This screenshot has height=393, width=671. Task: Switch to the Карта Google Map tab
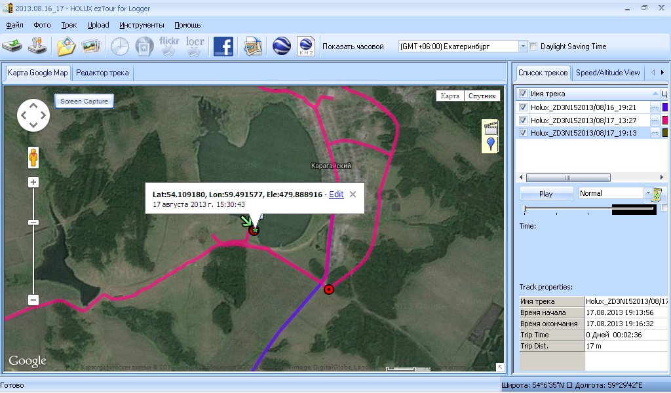pyautogui.click(x=37, y=73)
